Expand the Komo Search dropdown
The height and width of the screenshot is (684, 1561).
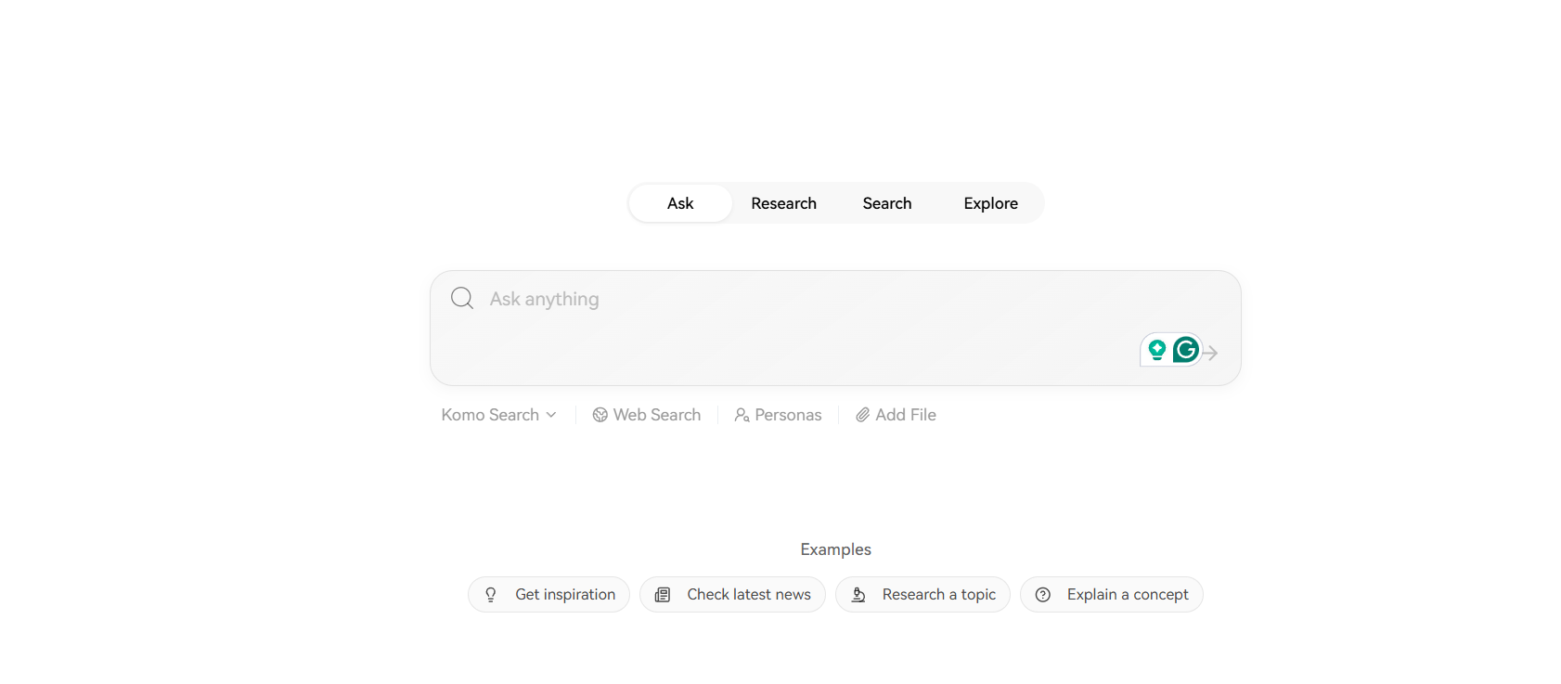pos(499,415)
